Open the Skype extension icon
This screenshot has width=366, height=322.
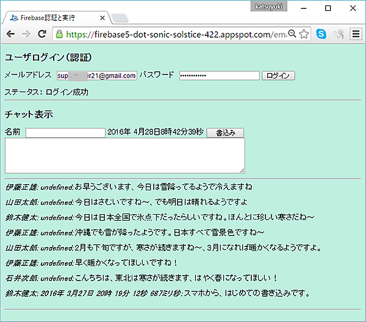(x=321, y=34)
